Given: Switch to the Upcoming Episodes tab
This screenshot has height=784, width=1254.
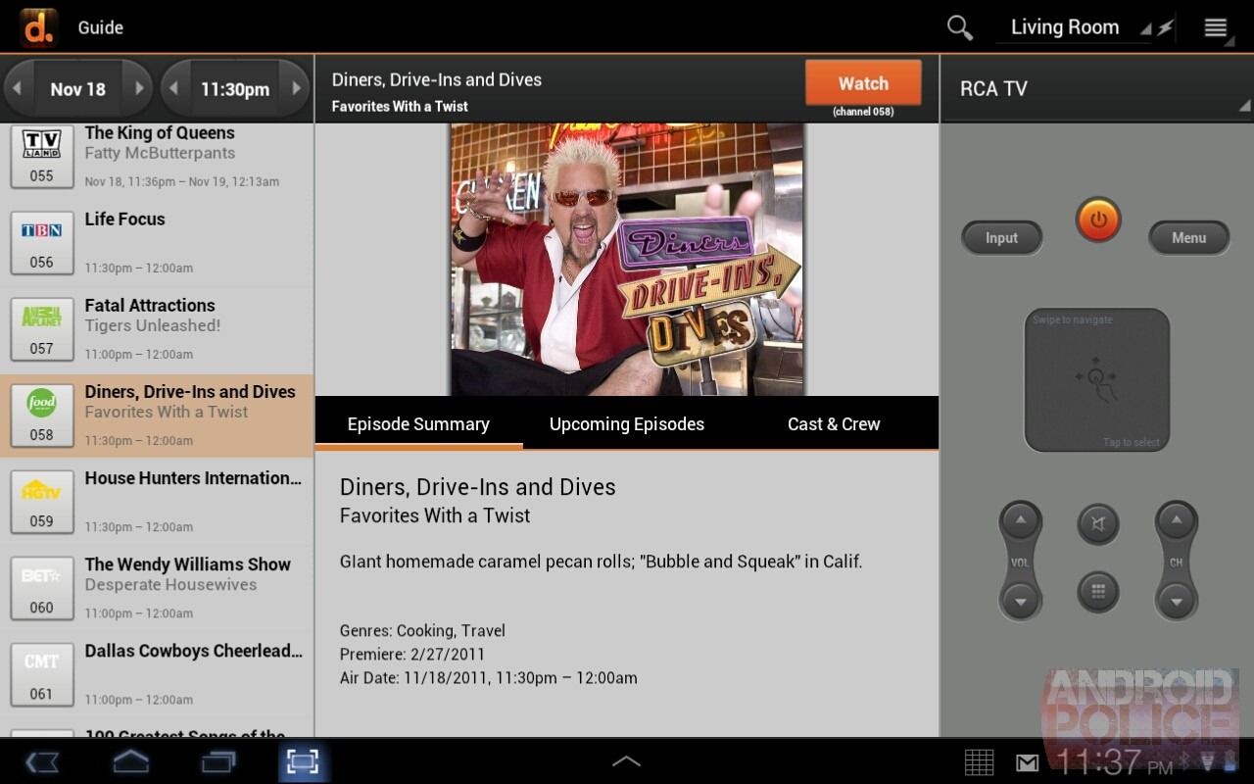Looking at the screenshot, I should click(626, 423).
